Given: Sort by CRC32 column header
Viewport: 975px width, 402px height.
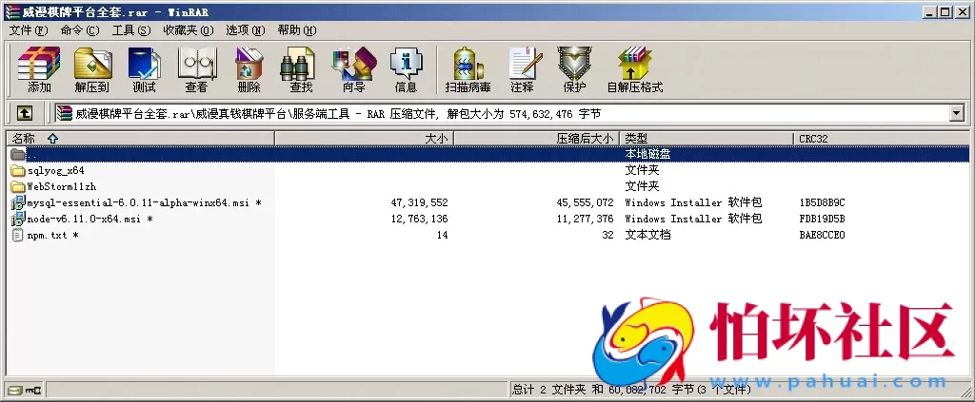Looking at the screenshot, I should [x=881, y=139].
